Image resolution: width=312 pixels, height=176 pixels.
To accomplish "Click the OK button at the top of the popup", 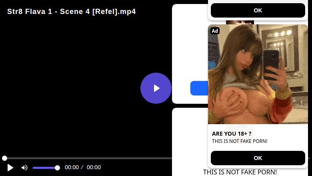I will [258, 10].
